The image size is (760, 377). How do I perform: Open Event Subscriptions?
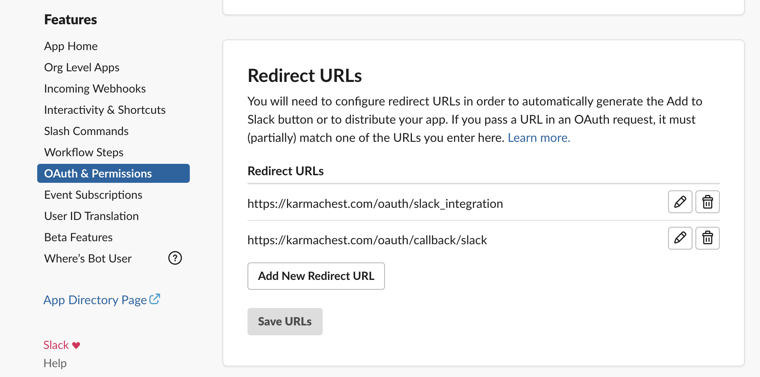click(93, 195)
